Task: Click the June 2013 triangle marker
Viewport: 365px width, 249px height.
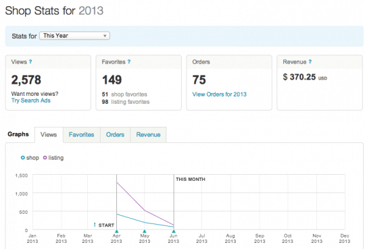Action: pyautogui.click(x=174, y=231)
